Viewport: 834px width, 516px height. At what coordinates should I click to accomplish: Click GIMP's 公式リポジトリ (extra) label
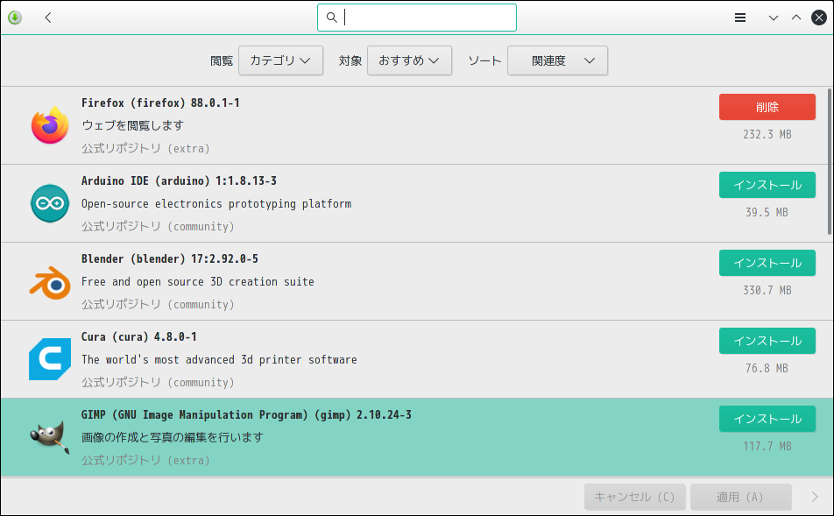coord(145,460)
